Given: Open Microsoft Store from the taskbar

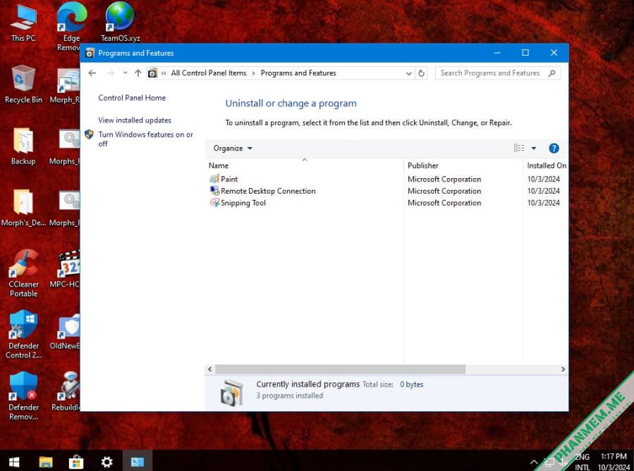Looking at the screenshot, I should 76,462.
